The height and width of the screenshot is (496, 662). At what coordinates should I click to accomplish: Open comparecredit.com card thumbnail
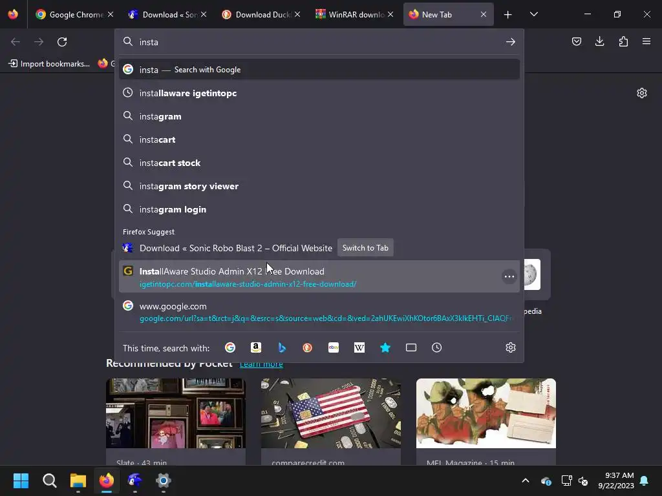pyautogui.click(x=330, y=413)
